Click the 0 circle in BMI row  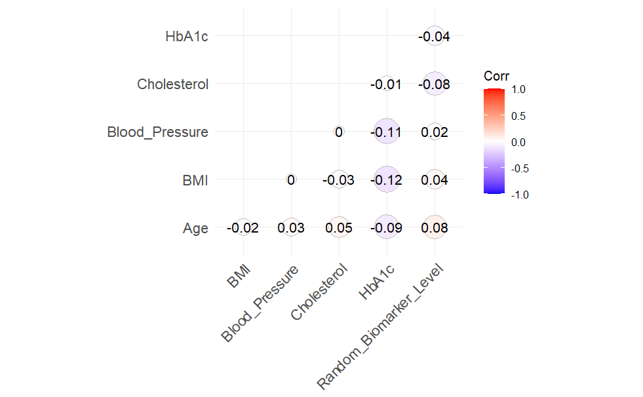click(290, 180)
